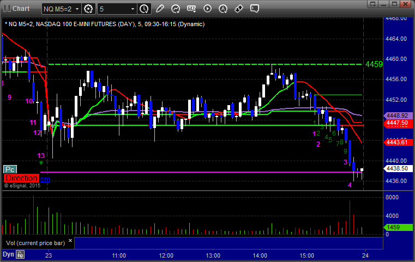
Task: Open the studies chart-line icon menu
Action: [176, 9]
